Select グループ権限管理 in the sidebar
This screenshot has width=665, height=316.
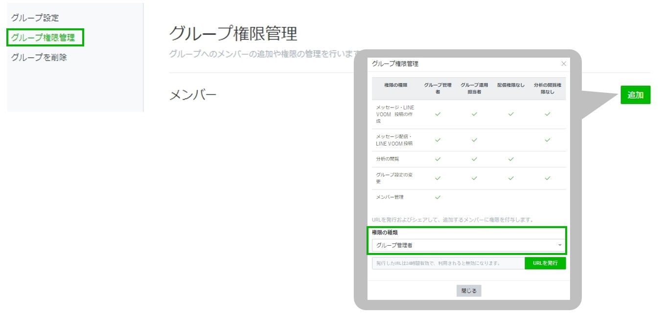coord(43,38)
